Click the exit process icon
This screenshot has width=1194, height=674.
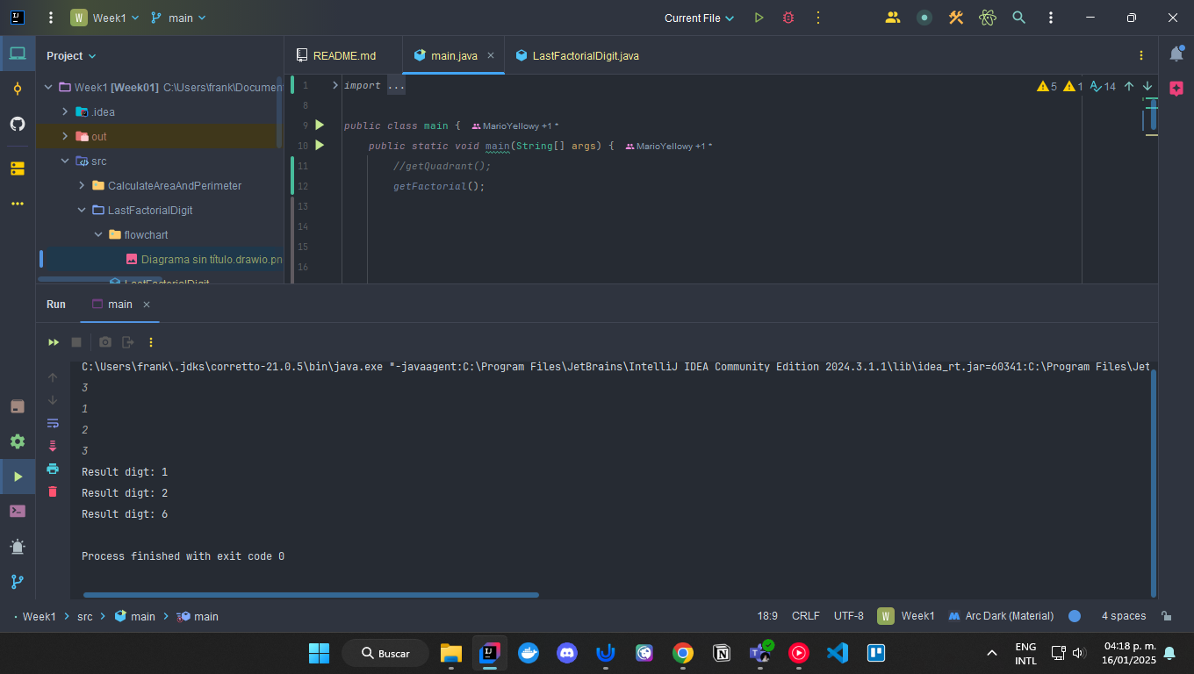(128, 342)
